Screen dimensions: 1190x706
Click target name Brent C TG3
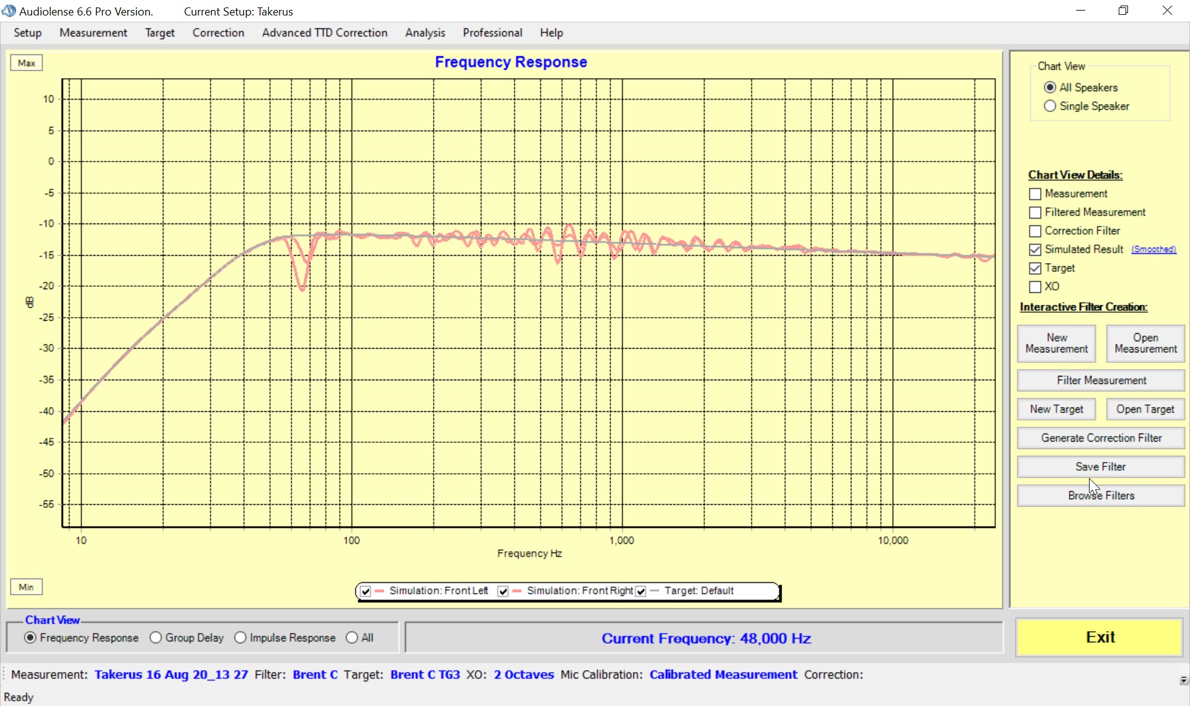(x=425, y=674)
